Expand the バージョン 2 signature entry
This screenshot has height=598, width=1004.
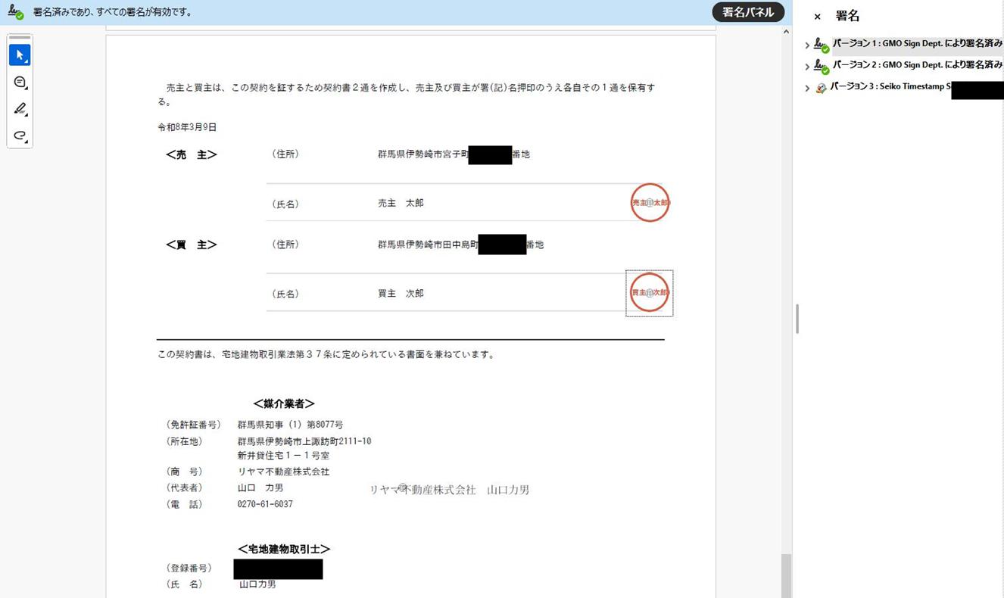click(x=807, y=67)
